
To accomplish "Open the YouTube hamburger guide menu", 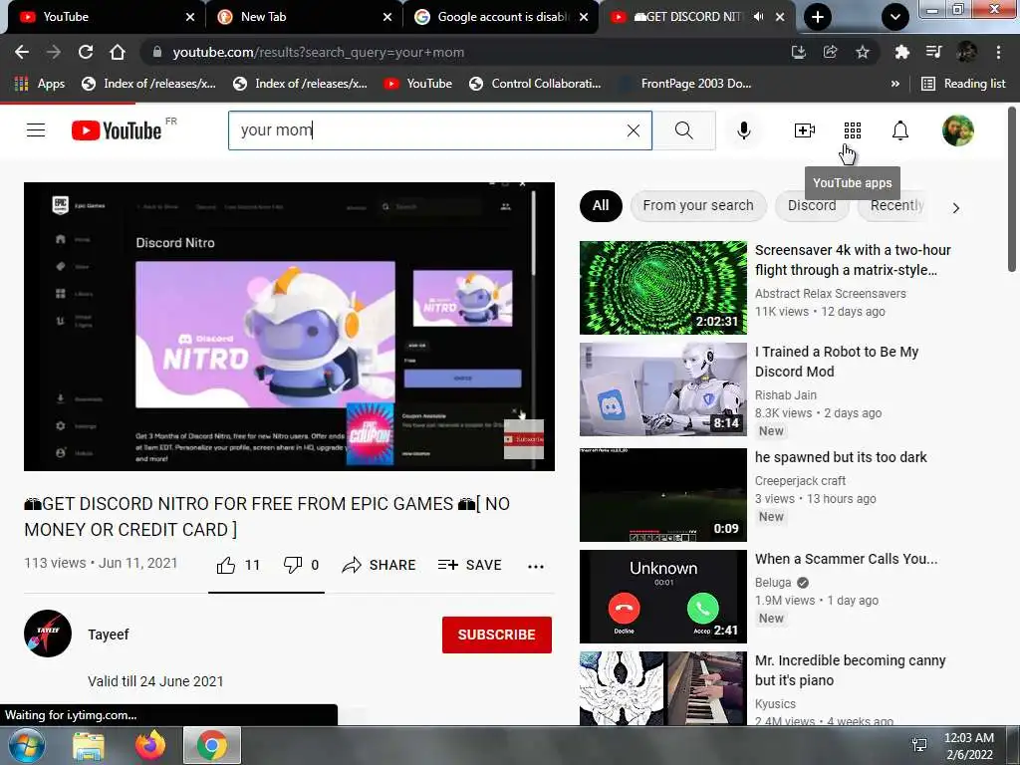I will click(36, 130).
